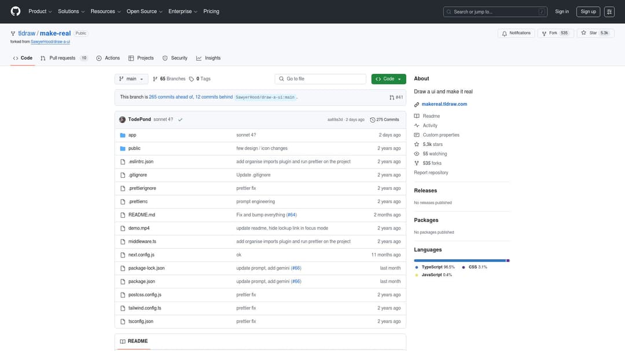The height and width of the screenshot is (351, 625).
Task: Click the star icon beside 5.3k stars
Action: pyautogui.click(x=417, y=144)
